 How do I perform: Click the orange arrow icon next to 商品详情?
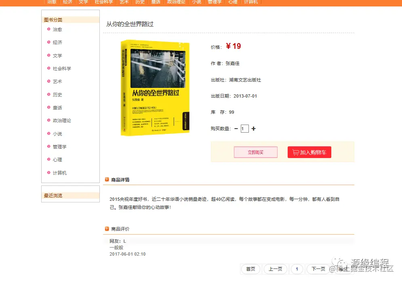pyautogui.click(x=107, y=179)
